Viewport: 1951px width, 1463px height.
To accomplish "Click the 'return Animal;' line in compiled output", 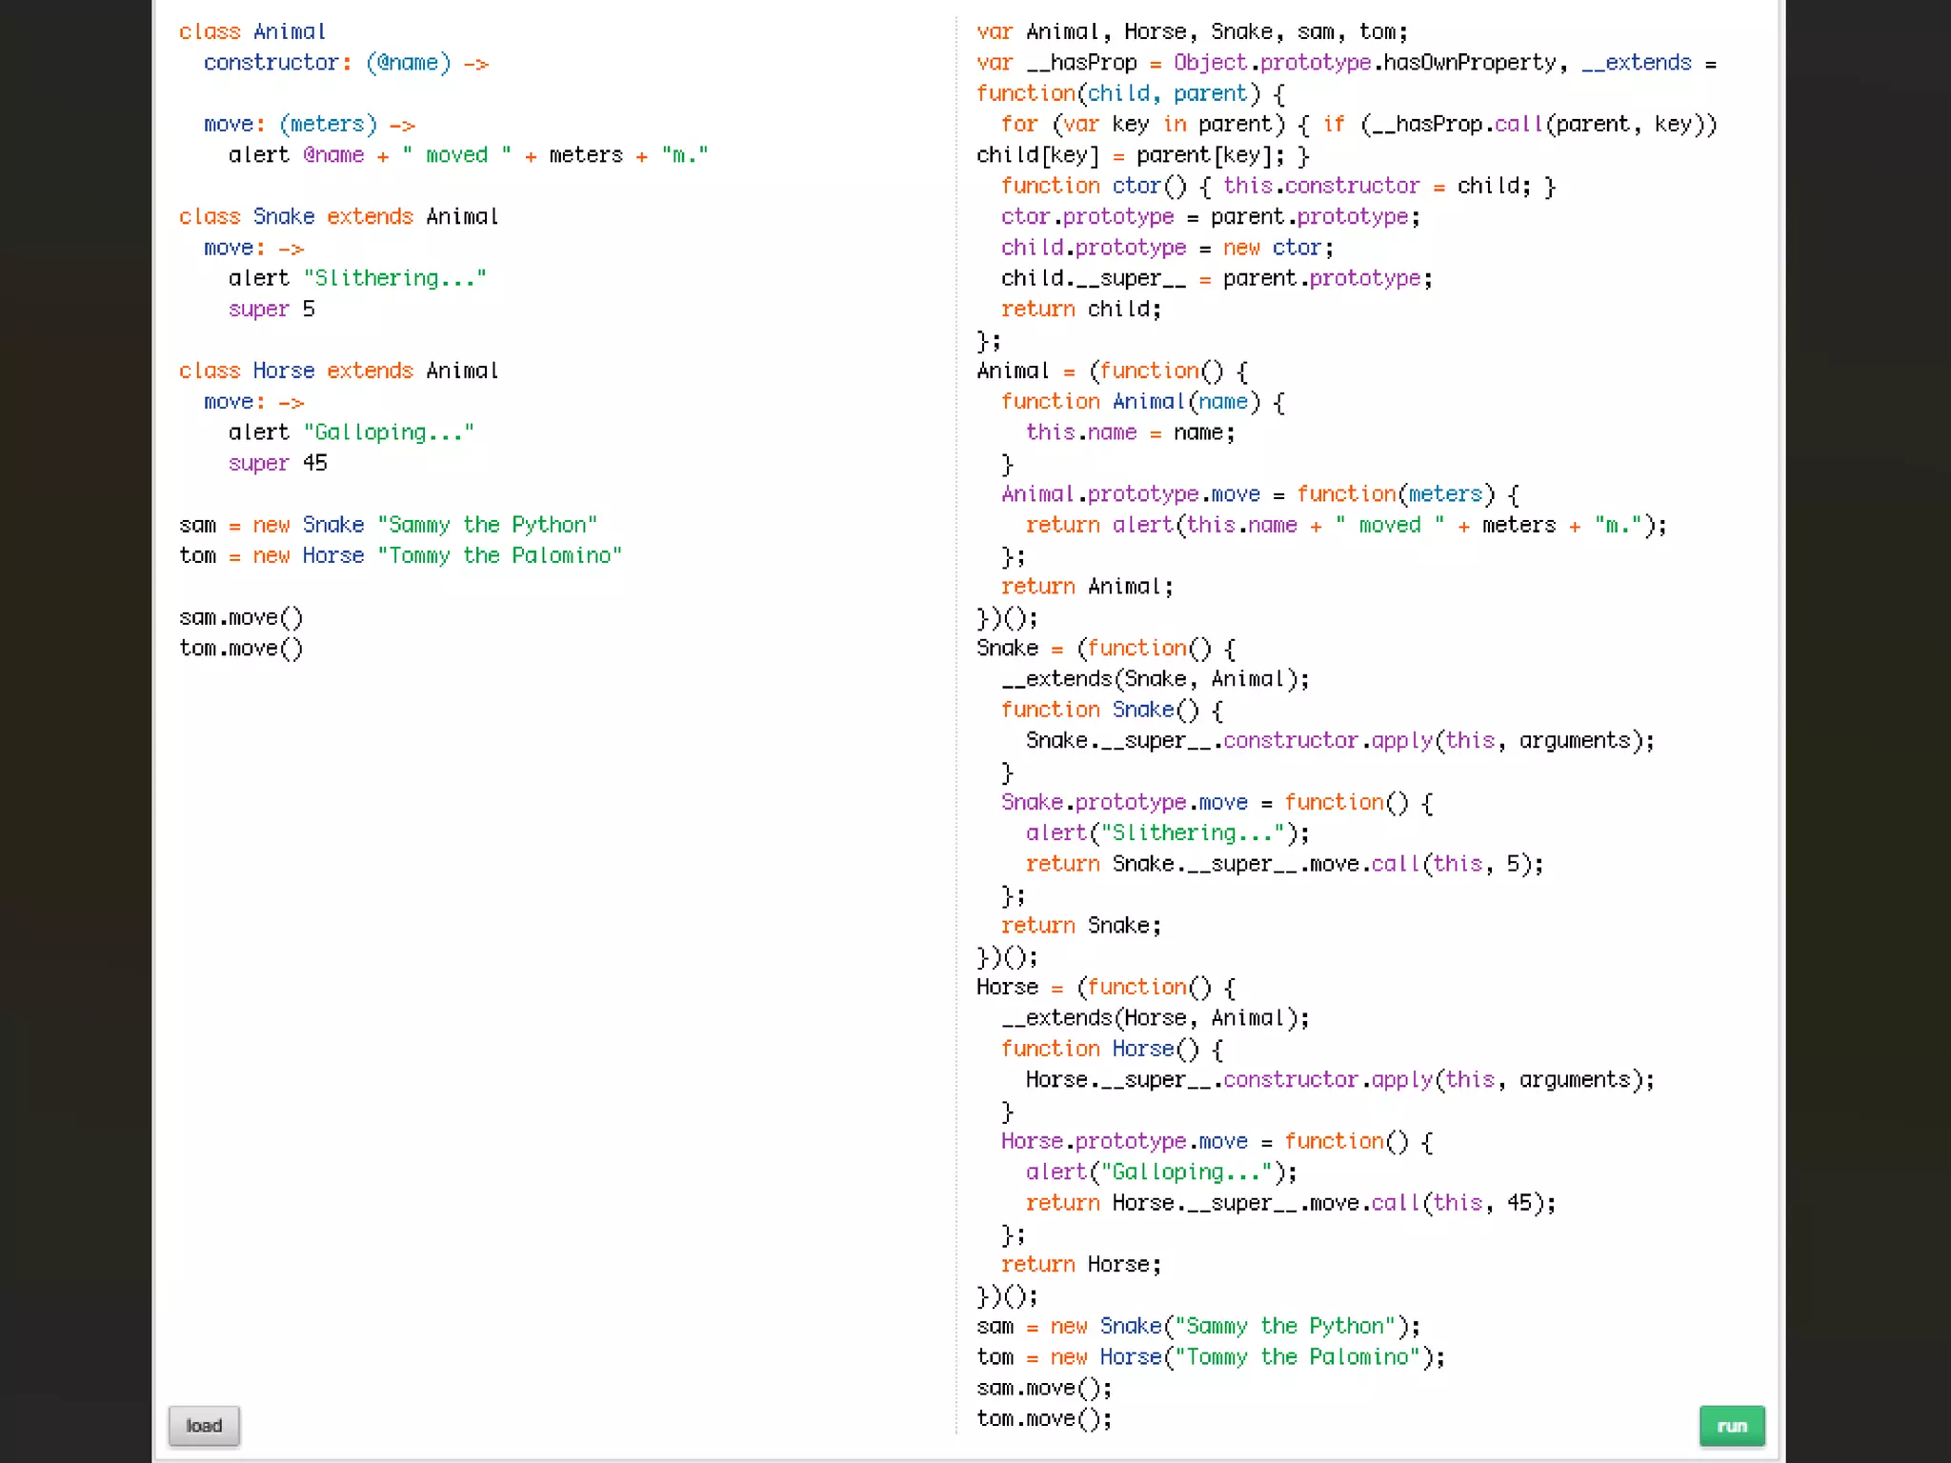I will click(x=1086, y=587).
